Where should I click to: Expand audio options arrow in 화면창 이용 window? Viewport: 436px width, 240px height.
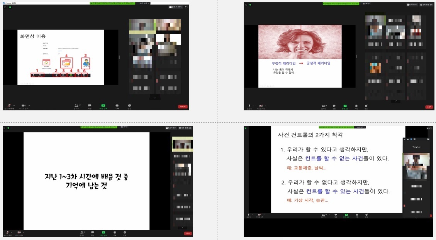[14, 106]
